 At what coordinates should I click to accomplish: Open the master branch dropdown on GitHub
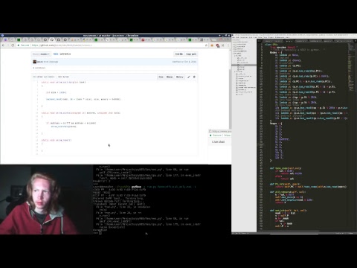41,54
